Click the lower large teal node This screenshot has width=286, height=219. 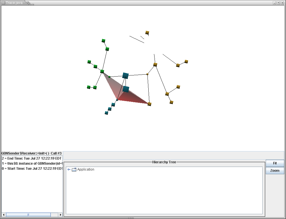(x=126, y=89)
